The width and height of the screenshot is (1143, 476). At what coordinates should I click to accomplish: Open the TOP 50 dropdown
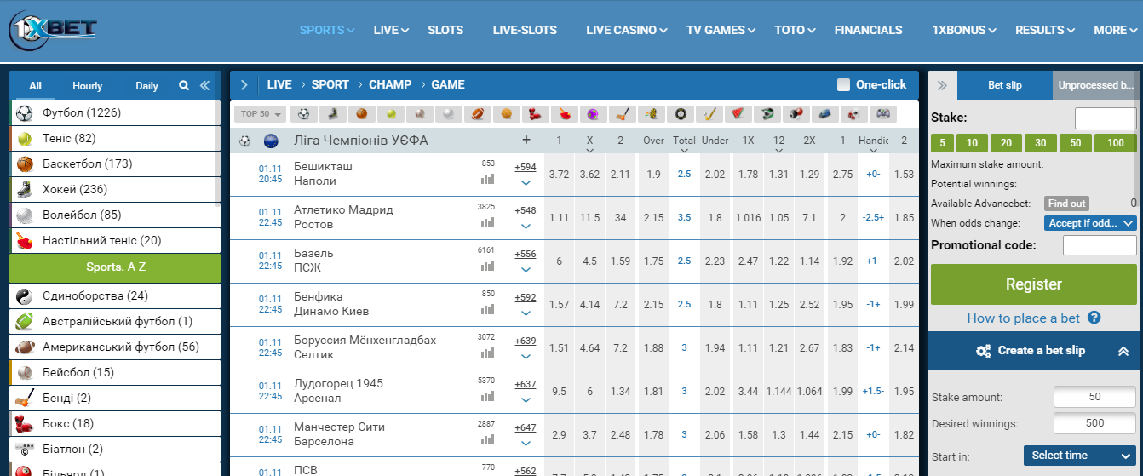pyautogui.click(x=261, y=113)
